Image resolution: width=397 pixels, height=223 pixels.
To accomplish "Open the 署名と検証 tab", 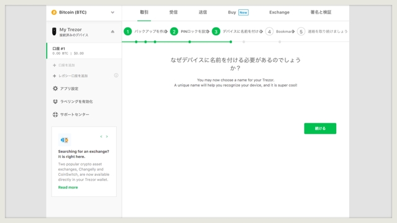I will click(x=321, y=12).
